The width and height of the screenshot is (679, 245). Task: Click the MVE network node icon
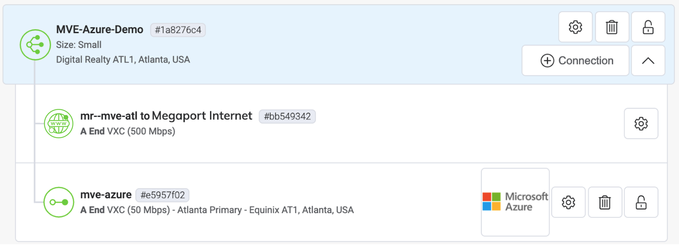[x=35, y=45]
